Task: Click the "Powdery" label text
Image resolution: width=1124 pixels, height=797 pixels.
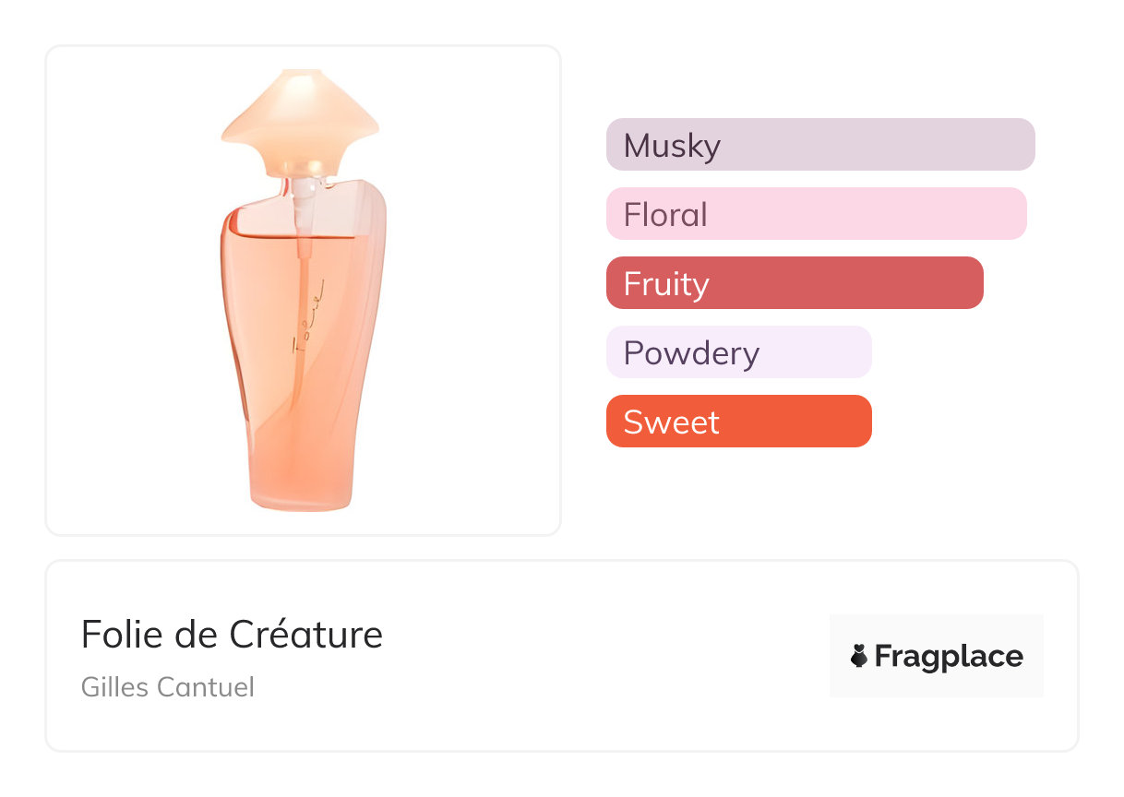Action: pos(691,353)
